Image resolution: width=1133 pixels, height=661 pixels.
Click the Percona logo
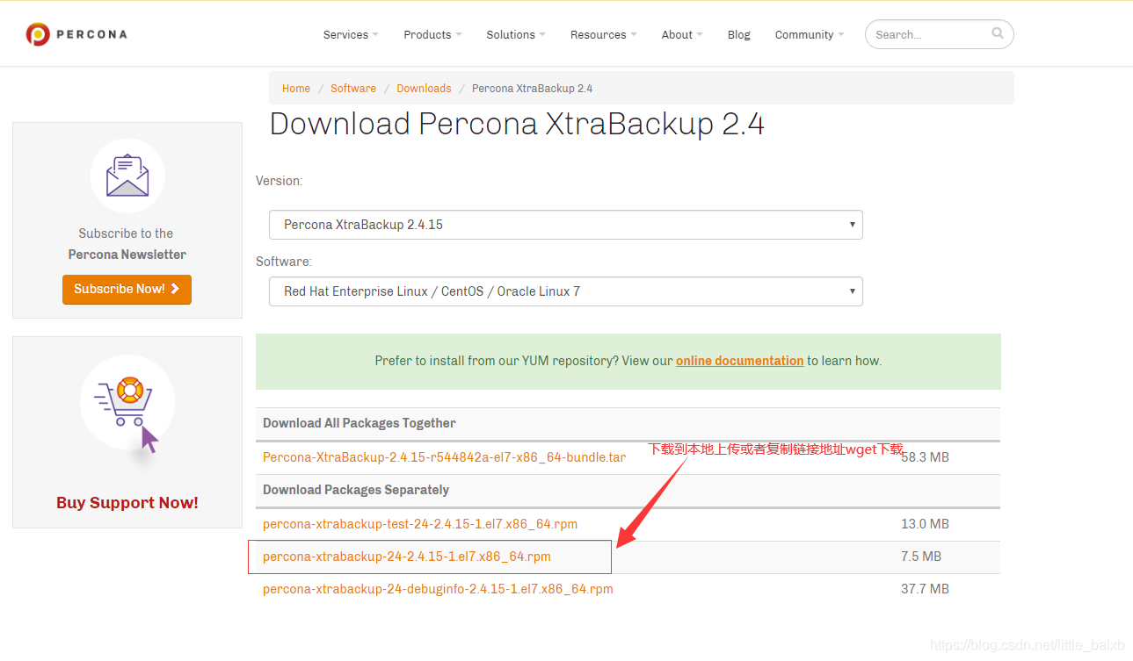pyautogui.click(x=76, y=34)
